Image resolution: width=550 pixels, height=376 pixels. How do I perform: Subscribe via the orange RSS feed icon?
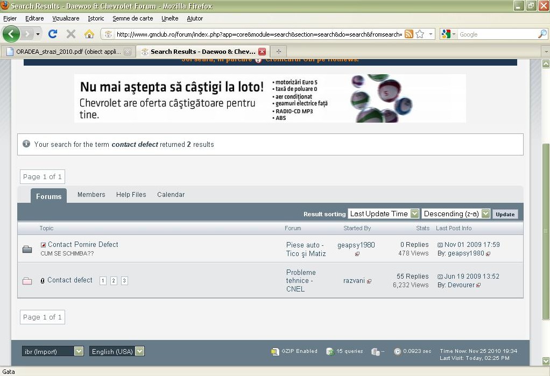[408, 34]
